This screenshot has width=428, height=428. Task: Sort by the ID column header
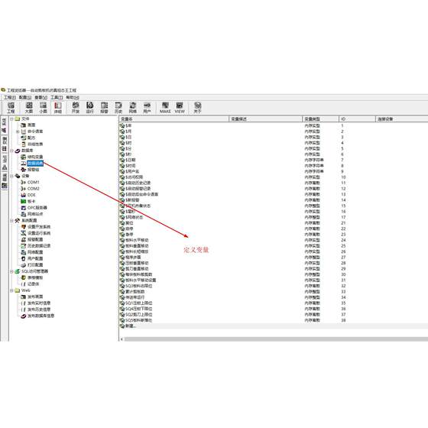pyautogui.click(x=358, y=119)
